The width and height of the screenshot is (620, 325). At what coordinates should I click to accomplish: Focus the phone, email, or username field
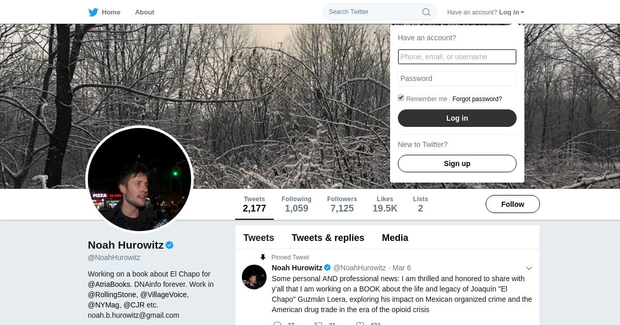(x=457, y=57)
